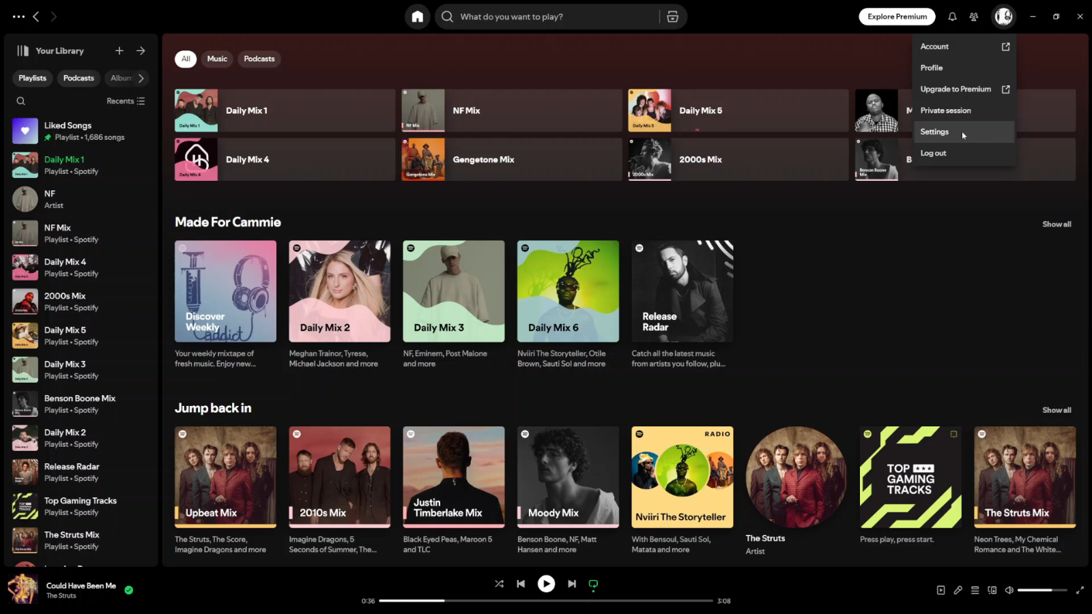
Task: Open Connect to a device icon
Action: [992, 590]
